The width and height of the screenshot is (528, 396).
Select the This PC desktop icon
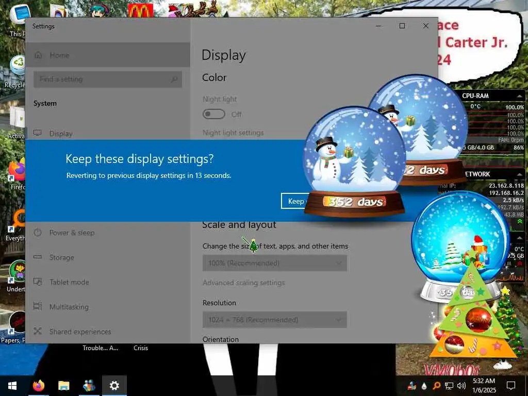click(18, 20)
